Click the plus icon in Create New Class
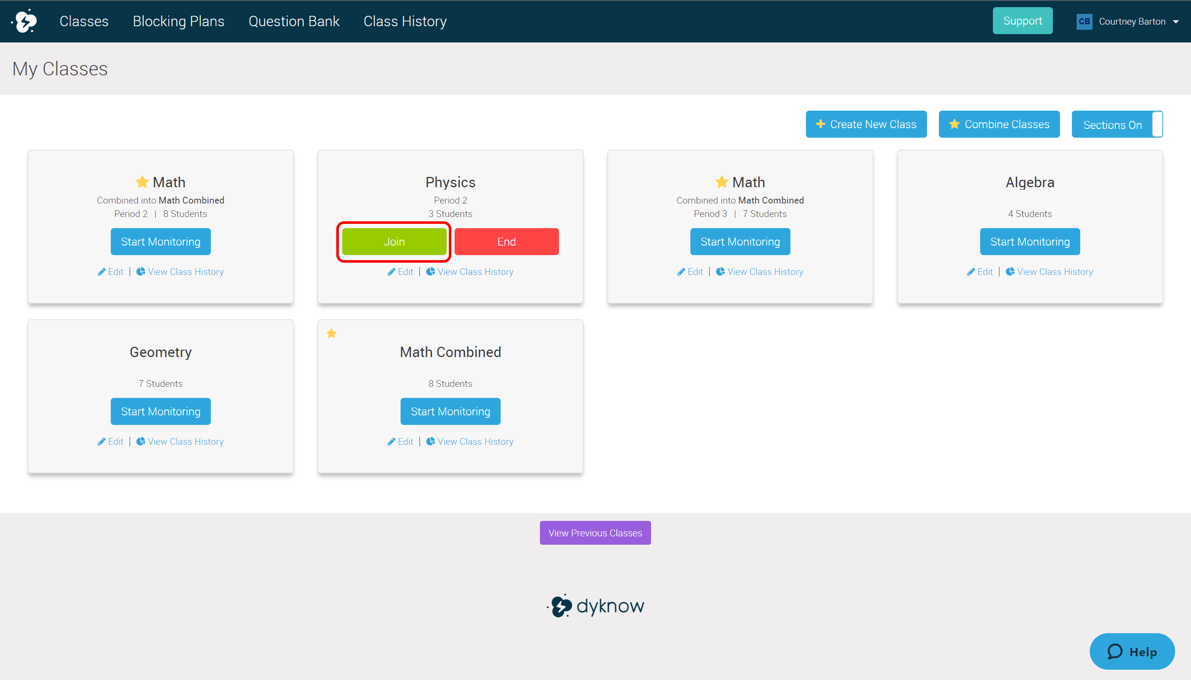The height and width of the screenshot is (680, 1191). (820, 124)
